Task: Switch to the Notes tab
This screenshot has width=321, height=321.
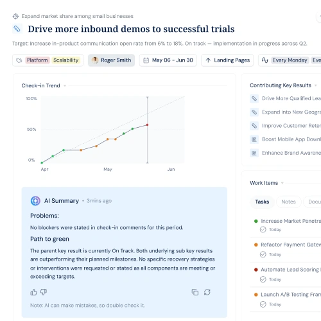Action: (288, 202)
